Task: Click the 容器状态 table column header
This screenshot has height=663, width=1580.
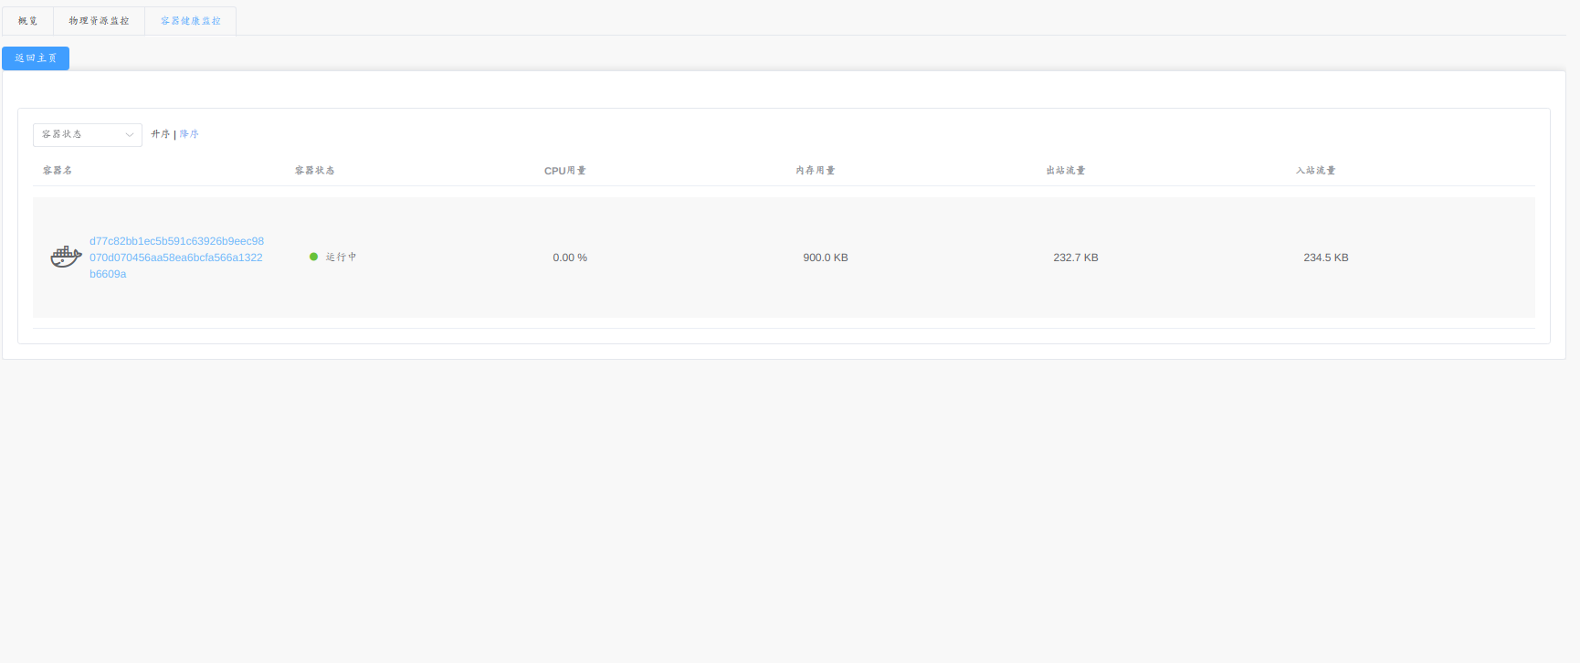Action: pyautogui.click(x=314, y=171)
